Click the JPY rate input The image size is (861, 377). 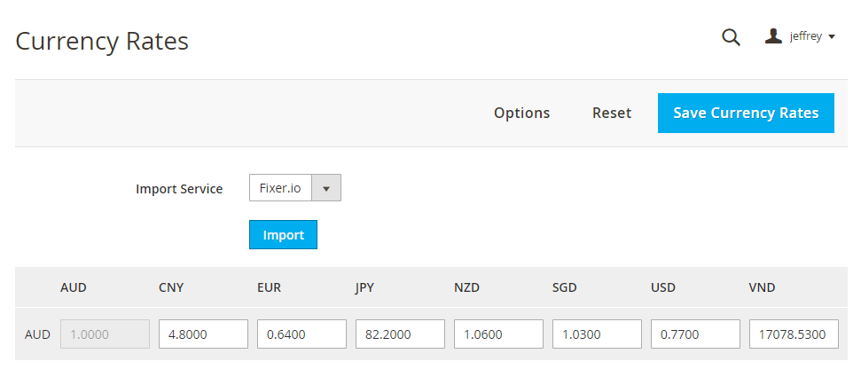[400, 334]
